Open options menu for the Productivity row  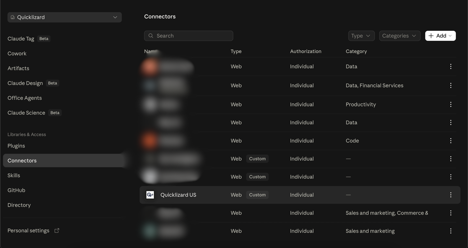(x=451, y=104)
